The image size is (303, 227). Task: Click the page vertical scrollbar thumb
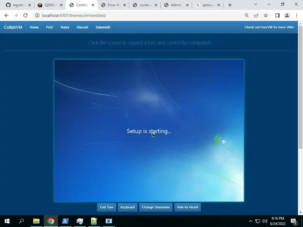(301, 87)
